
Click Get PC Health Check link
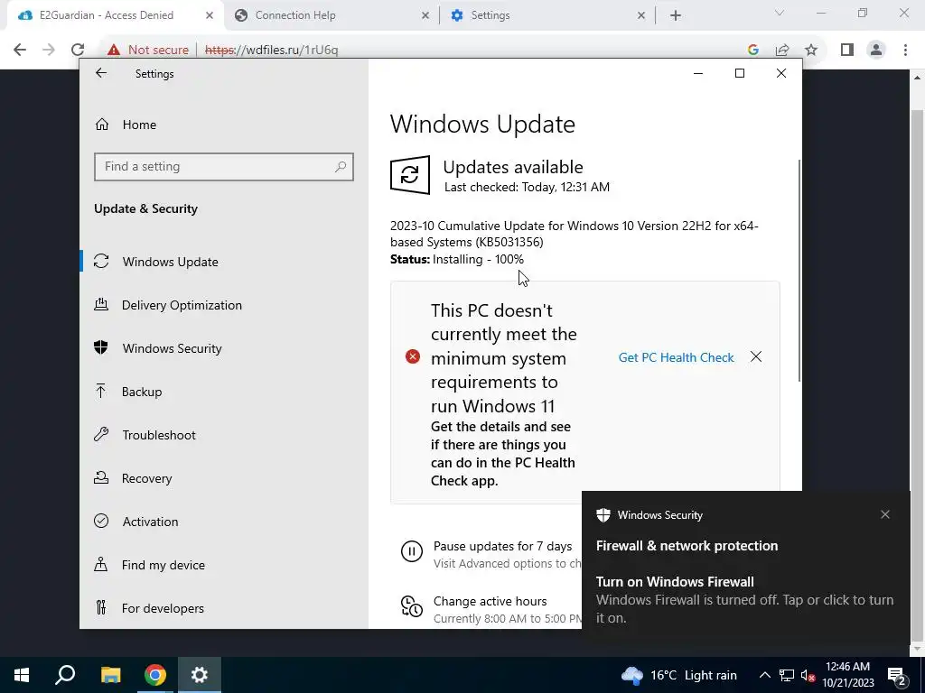[x=676, y=357]
